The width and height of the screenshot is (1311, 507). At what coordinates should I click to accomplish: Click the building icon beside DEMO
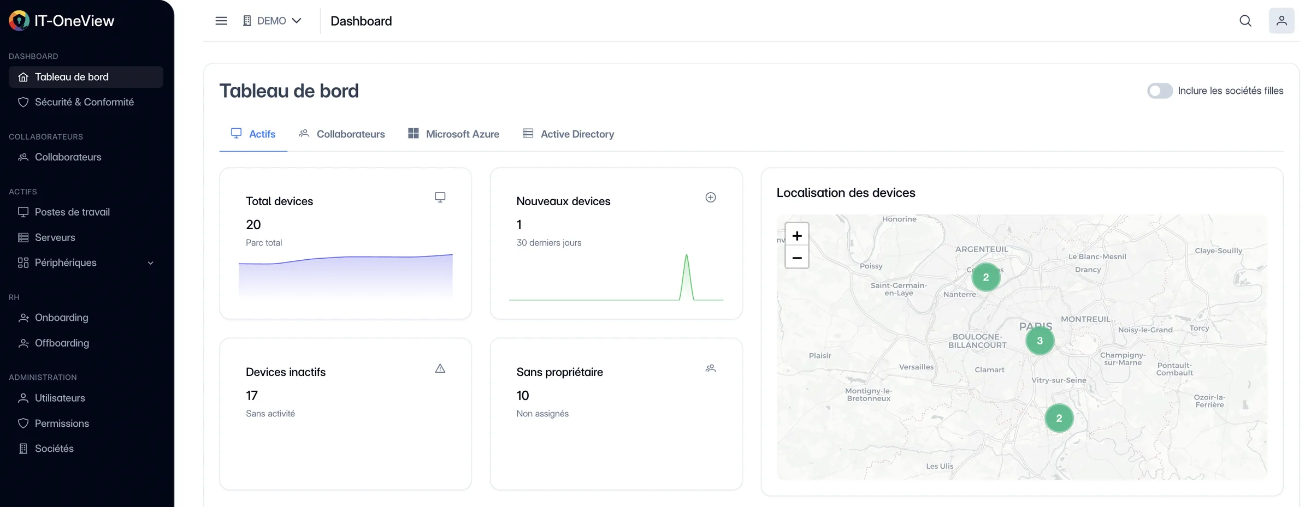coord(247,21)
